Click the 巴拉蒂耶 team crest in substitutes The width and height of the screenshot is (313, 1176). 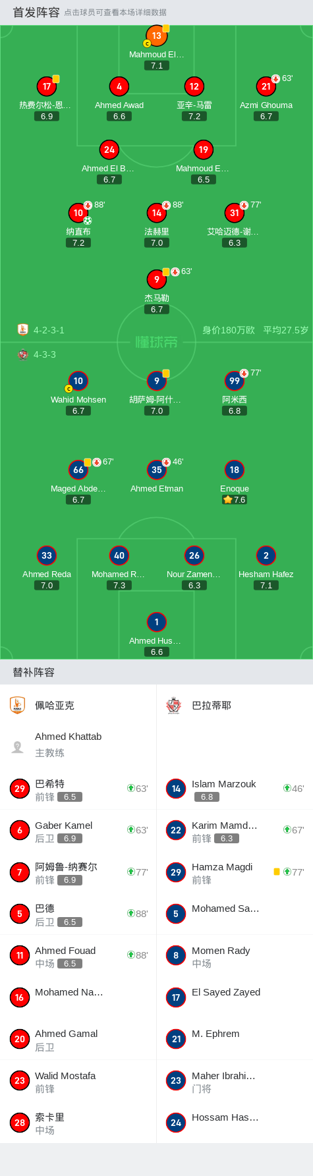174,706
